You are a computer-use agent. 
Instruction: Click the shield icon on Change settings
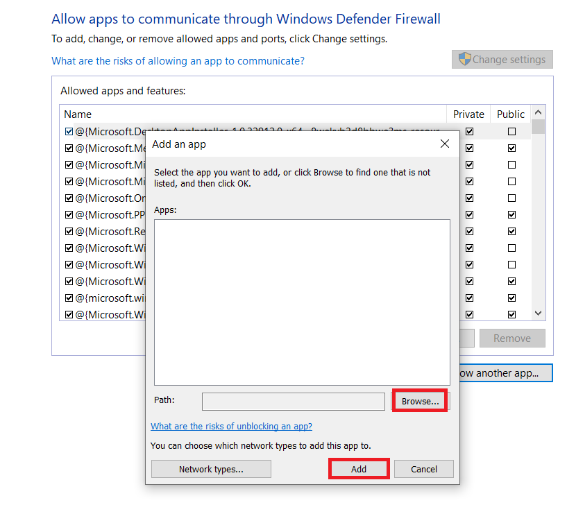[465, 60]
